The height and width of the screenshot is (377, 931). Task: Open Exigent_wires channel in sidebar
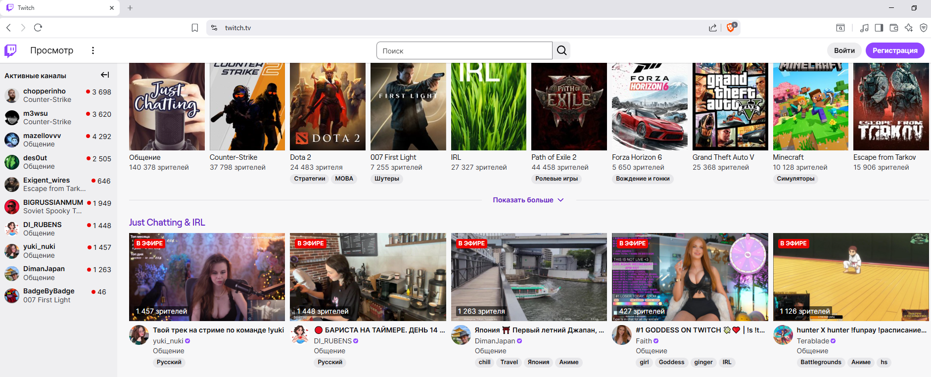(58, 184)
